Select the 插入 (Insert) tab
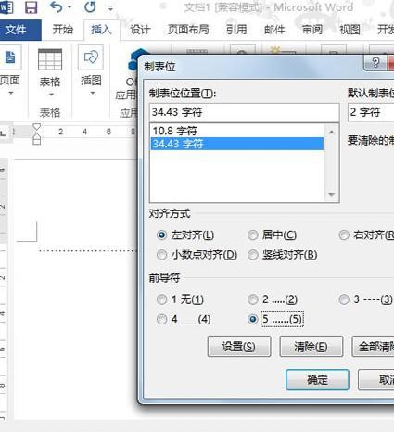 pyautogui.click(x=101, y=30)
